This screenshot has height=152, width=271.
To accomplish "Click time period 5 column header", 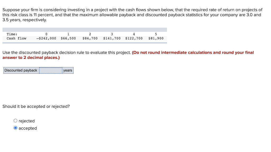I will coord(156,34).
